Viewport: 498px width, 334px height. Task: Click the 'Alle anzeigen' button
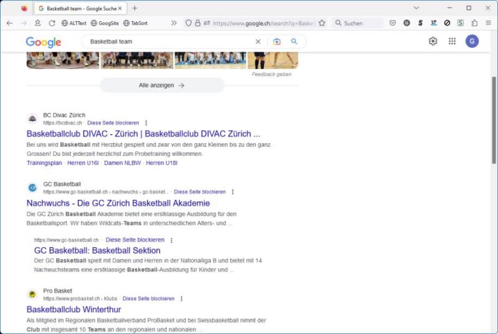162,85
